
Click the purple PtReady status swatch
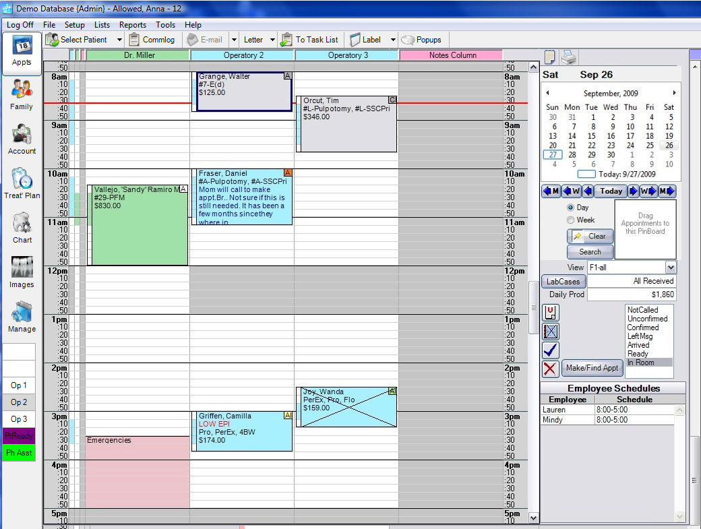point(19,436)
